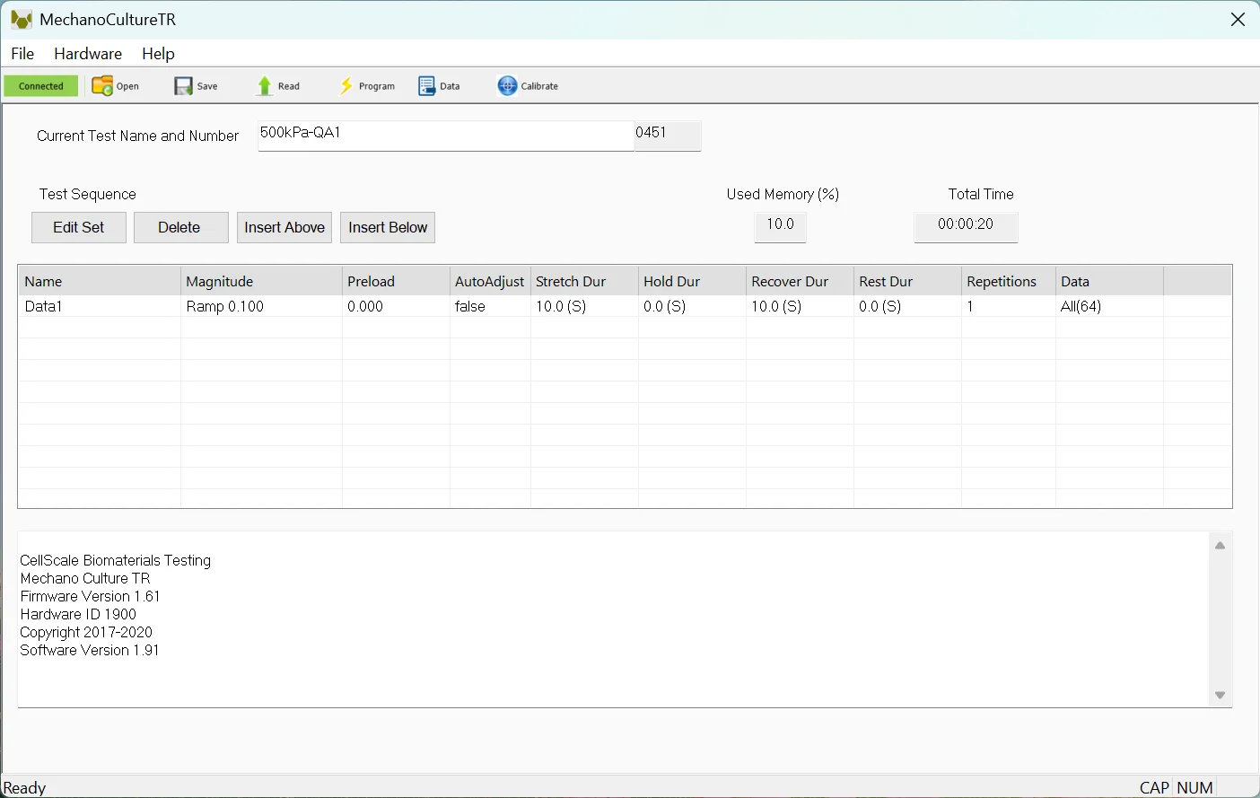Click the Magnitude column header
Screen dimensions: 1260x798
click(261, 281)
